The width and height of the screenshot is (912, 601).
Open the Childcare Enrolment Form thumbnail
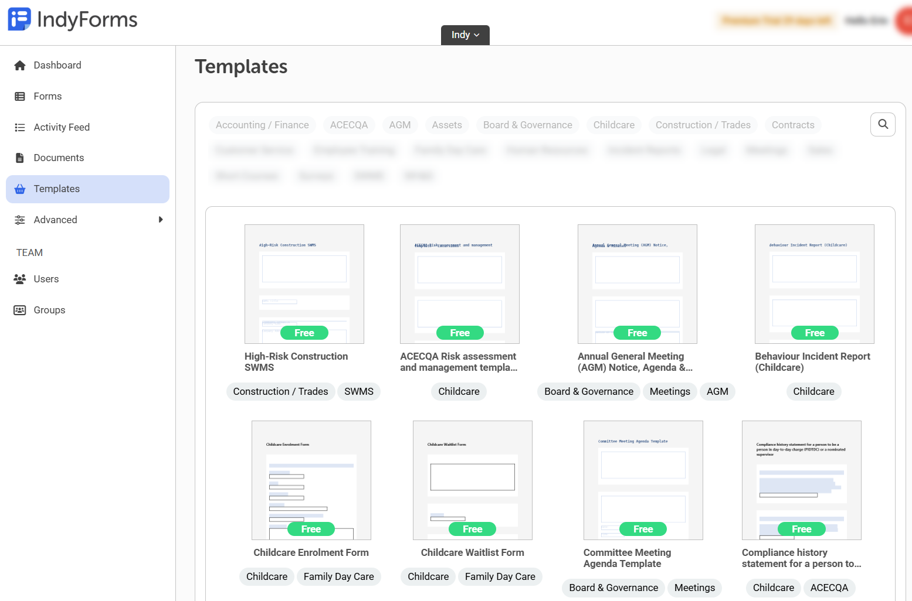[311, 480]
